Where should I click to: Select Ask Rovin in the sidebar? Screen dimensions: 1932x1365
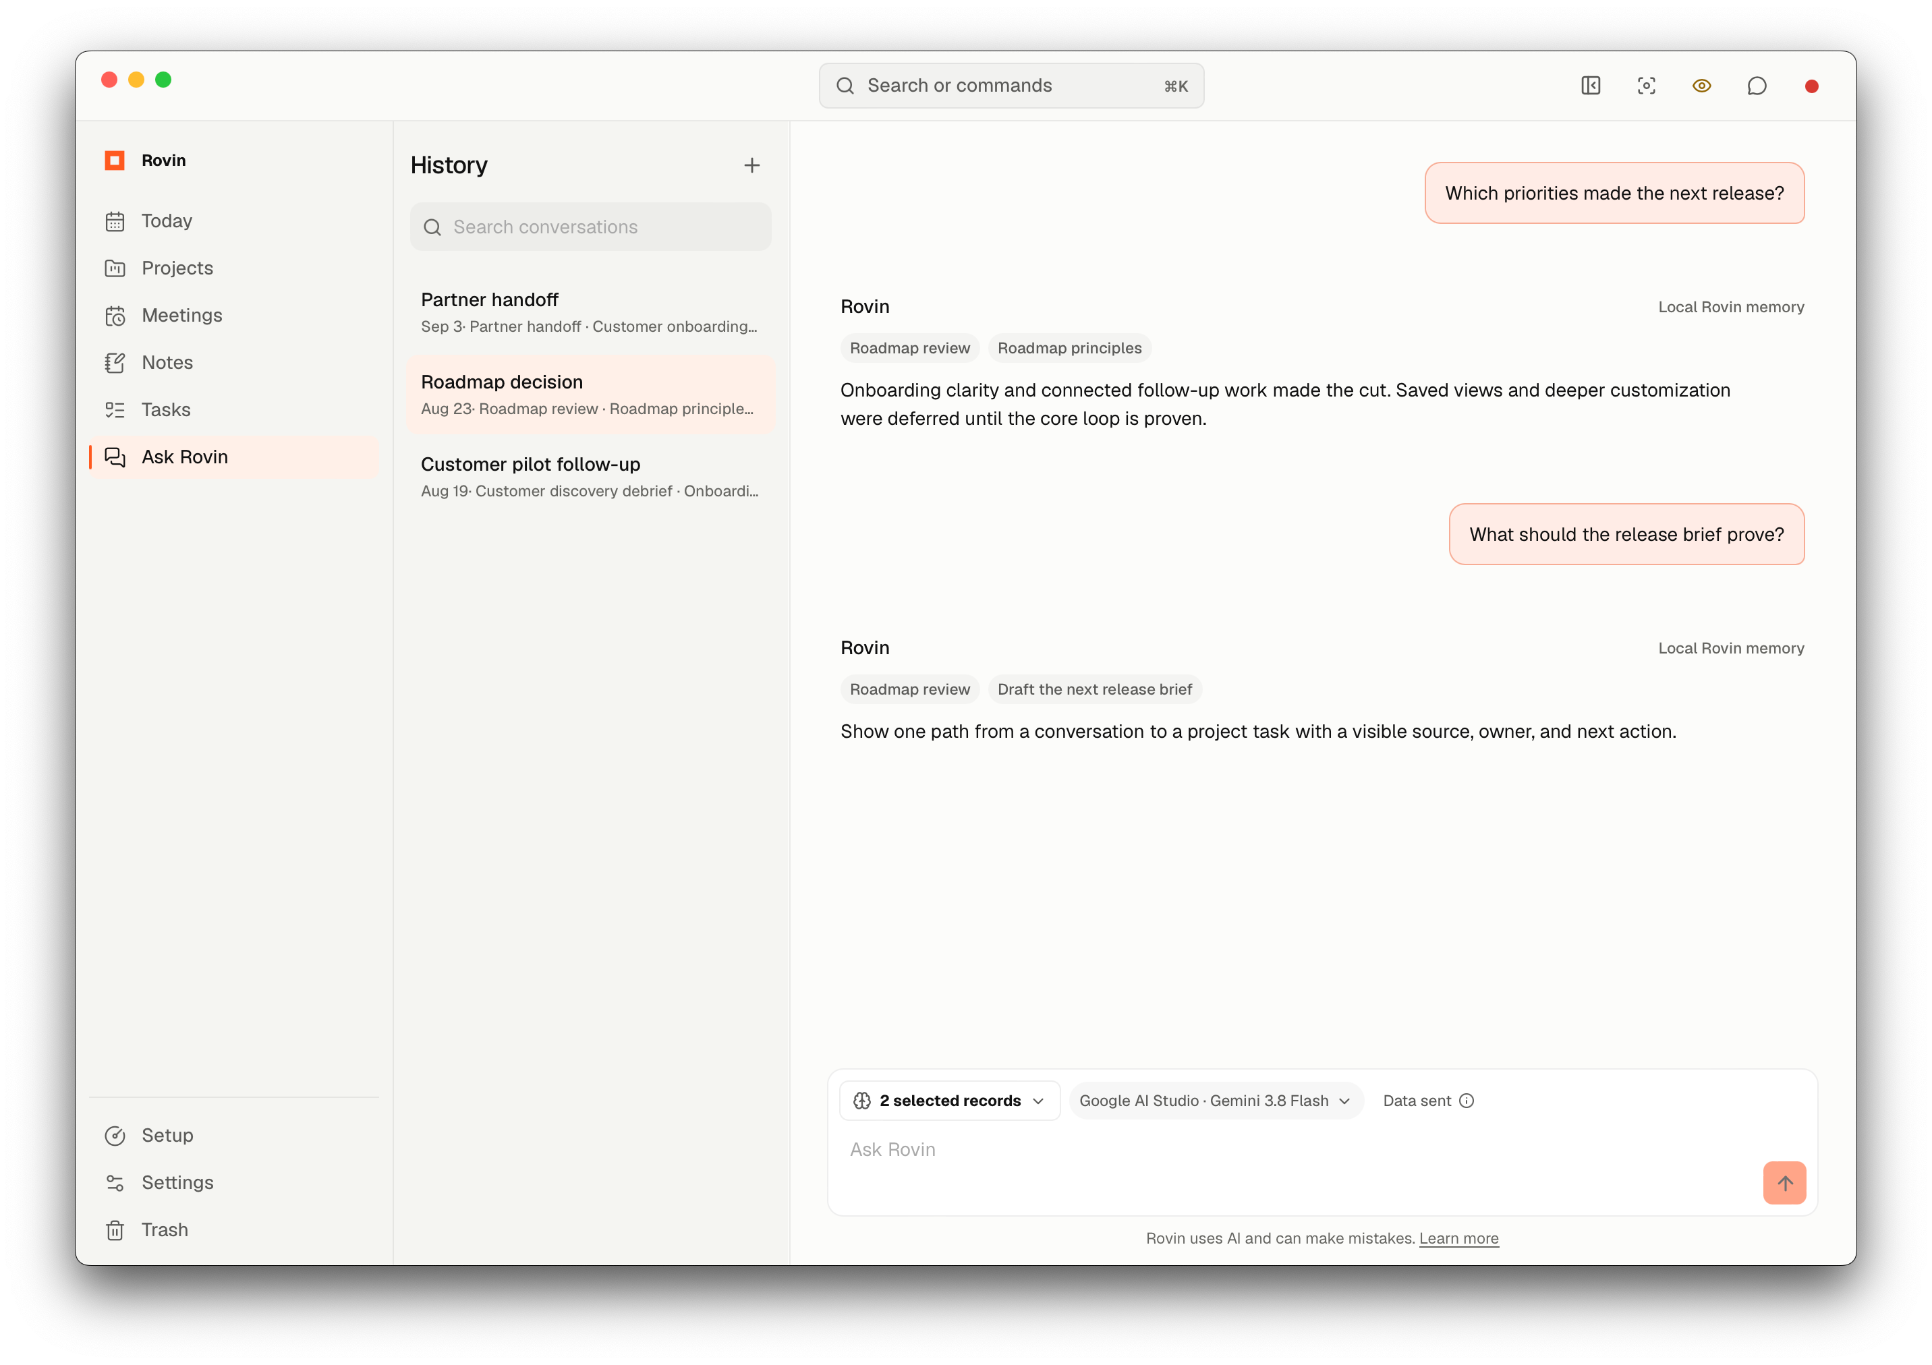(x=234, y=457)
